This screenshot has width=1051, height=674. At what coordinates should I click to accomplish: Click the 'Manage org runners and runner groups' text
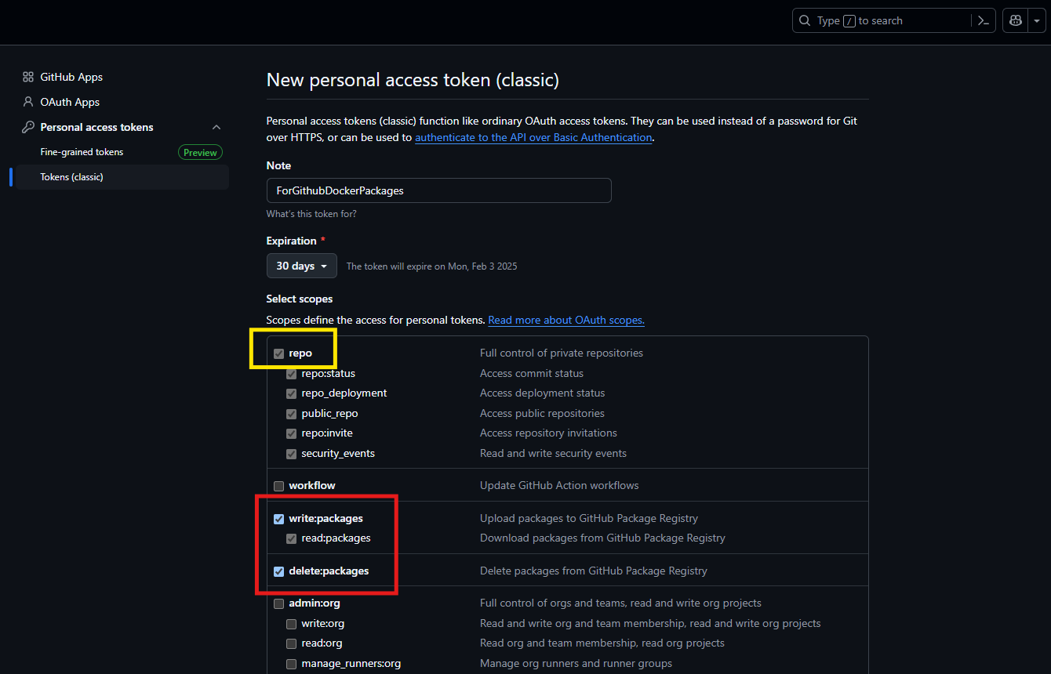[x=576, y=663]
